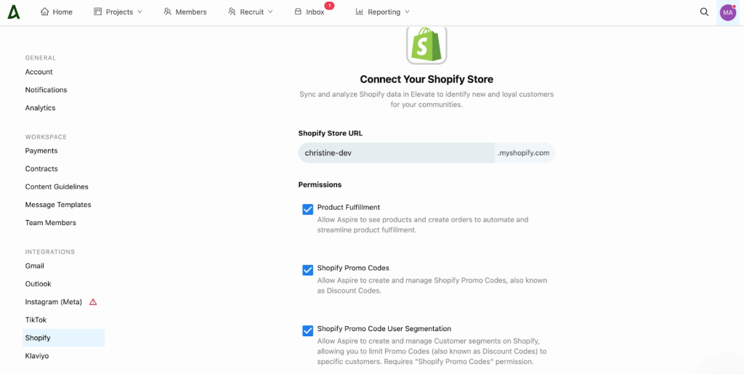Expand the Recruit dropdown menu
744x374 pixels.
250,12
